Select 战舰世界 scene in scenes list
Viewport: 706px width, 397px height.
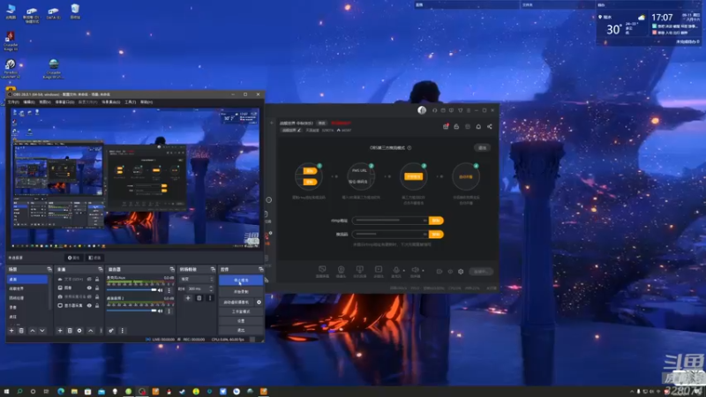tap(27, 288)
